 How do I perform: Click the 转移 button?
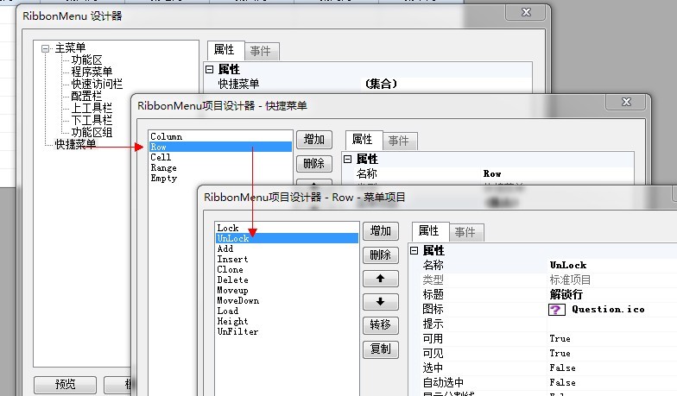click(380, 324)
